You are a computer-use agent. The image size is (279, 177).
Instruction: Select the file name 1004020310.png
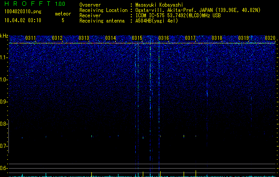tap(23, 12)
